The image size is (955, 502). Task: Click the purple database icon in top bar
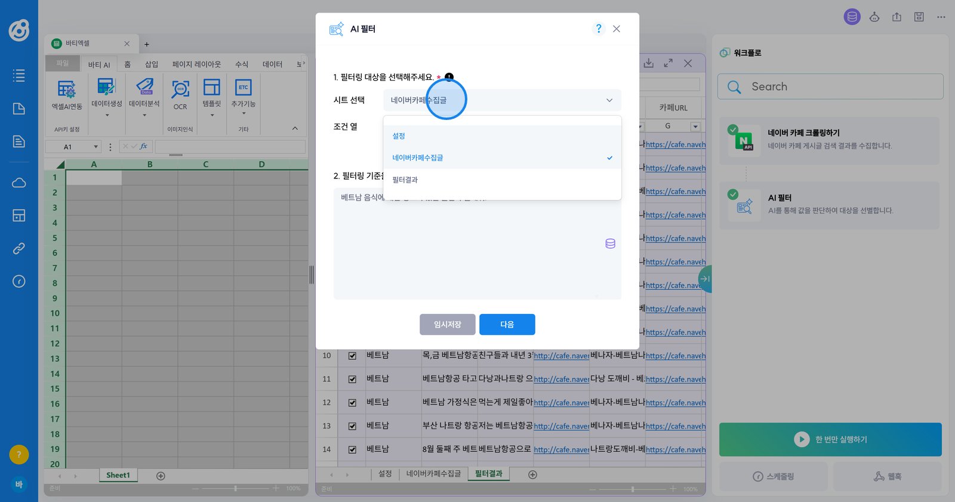pos(852,17)
